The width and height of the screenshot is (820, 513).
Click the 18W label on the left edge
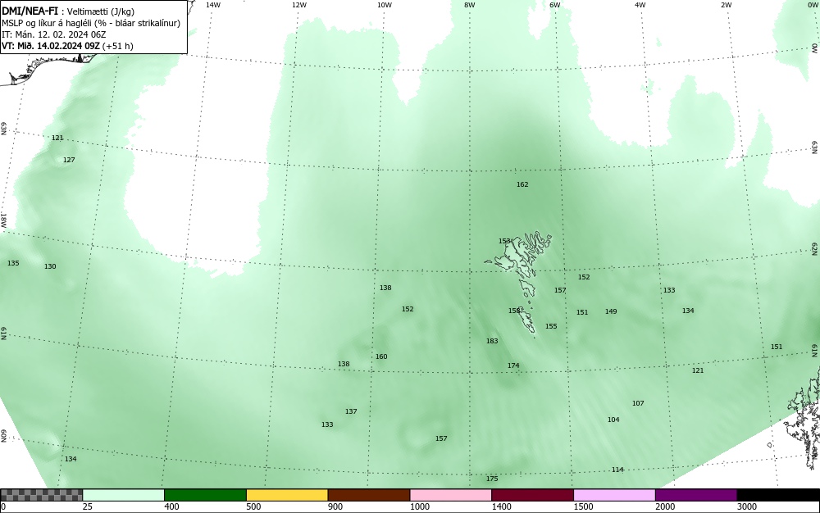(3, 220)
